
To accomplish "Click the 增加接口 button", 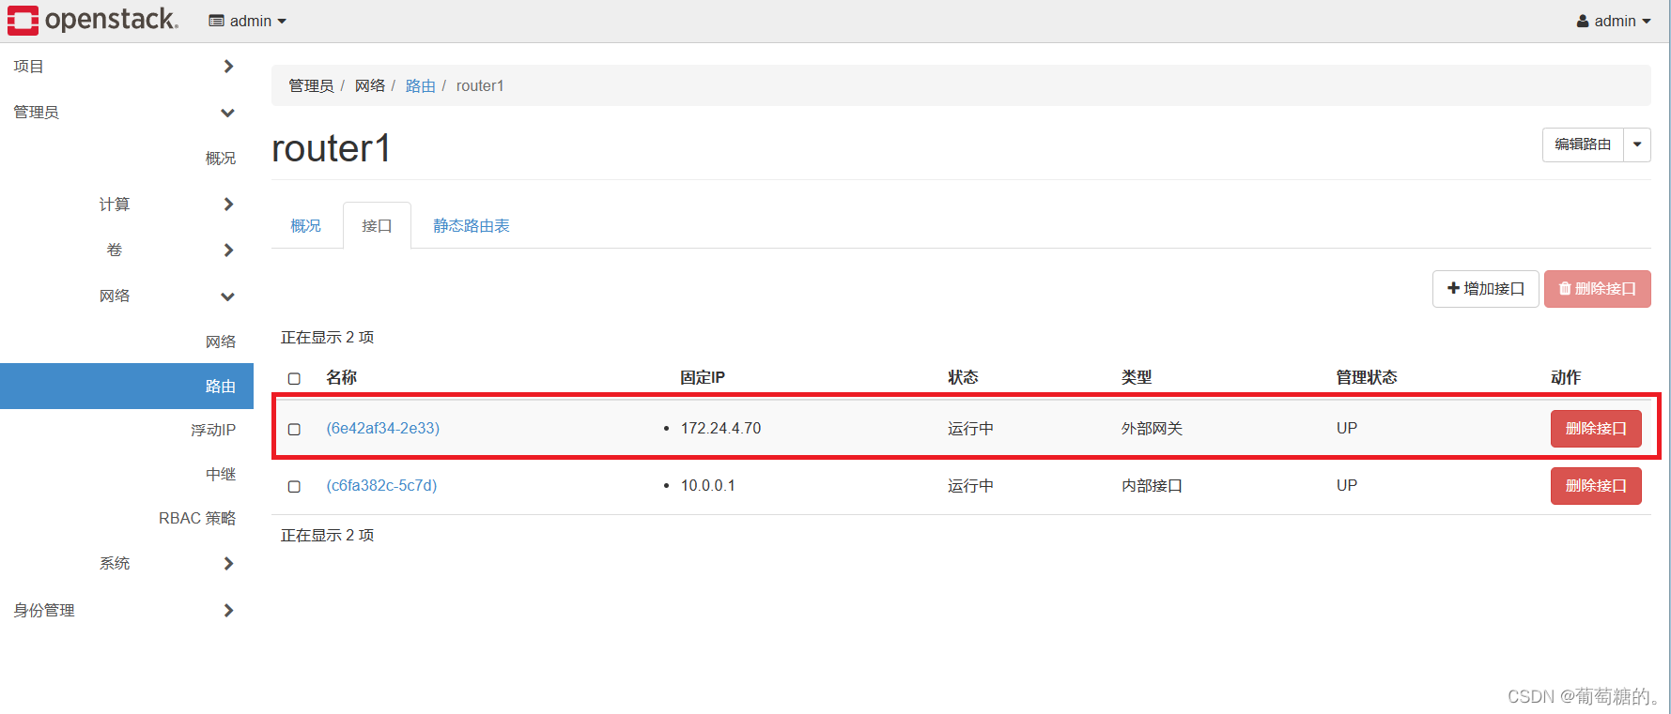I will (1486, 289).
